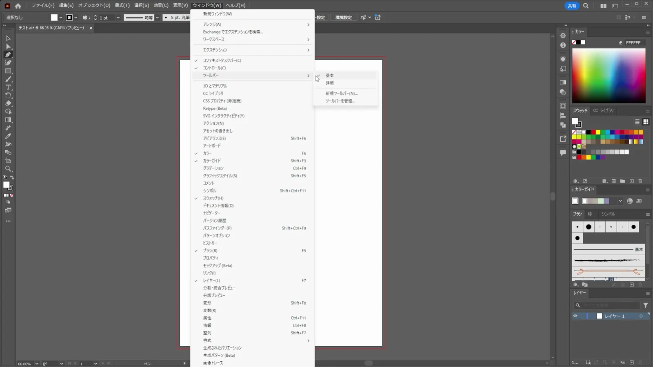Select the Eyedropper tool
This screenshot has height=367, width=653.
pos(8,136)
